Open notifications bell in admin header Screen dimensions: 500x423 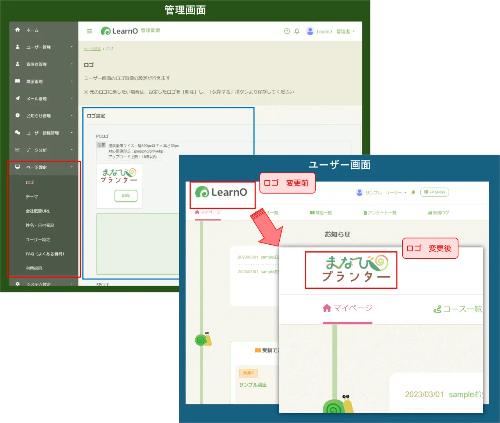coord(297,31)
